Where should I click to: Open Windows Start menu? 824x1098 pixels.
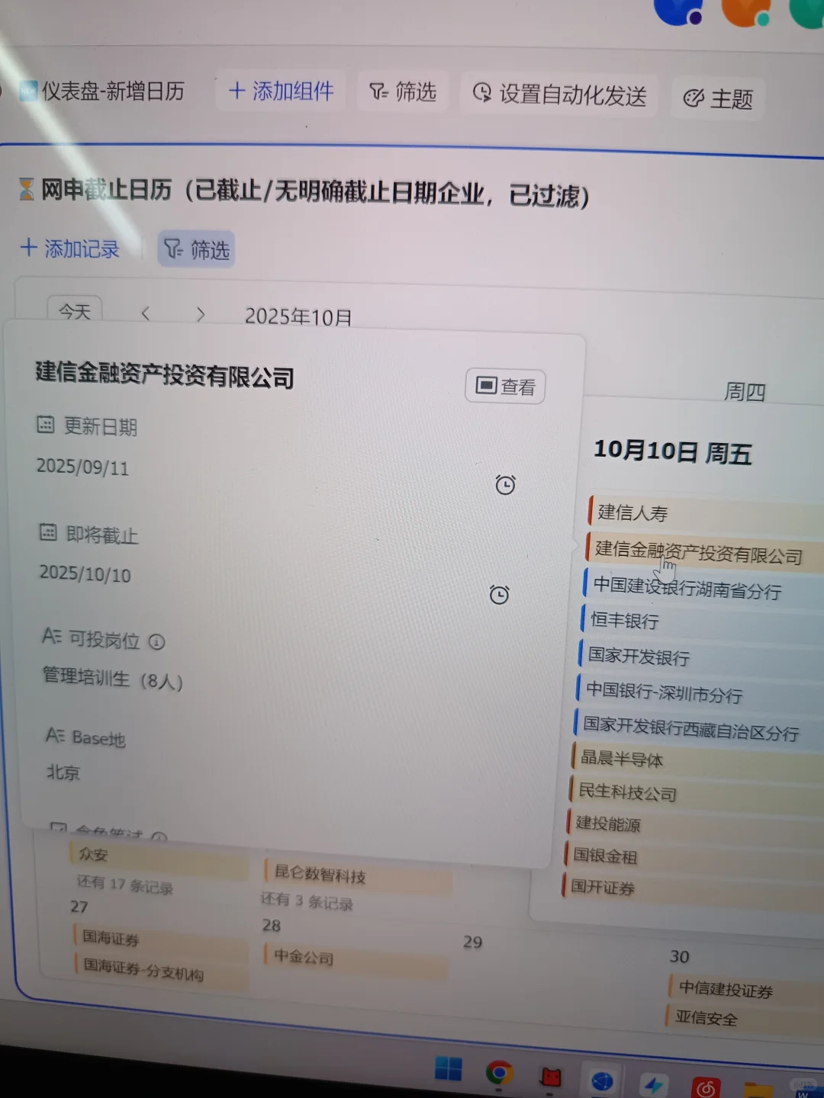[448, 1070]
